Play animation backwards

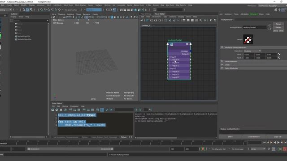pyautogui.click(x=275, y=142)
